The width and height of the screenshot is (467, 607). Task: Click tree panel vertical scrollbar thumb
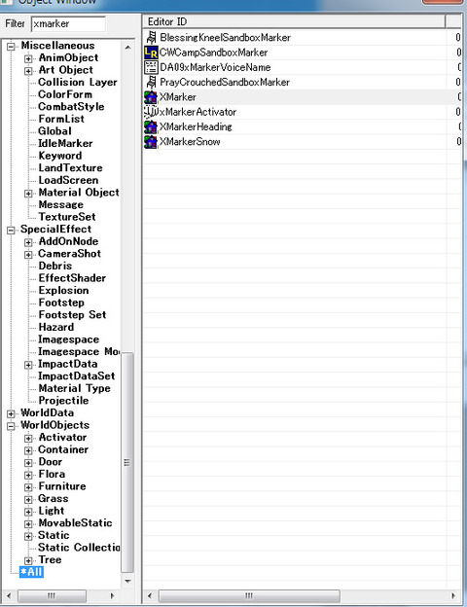tap(127, 463)
